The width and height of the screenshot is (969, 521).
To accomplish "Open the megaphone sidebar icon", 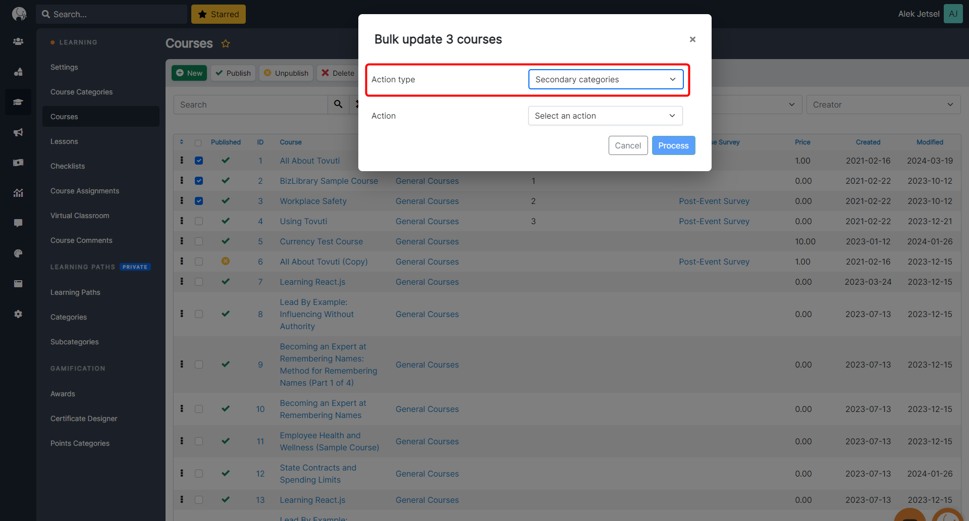I will coord(18,132).
